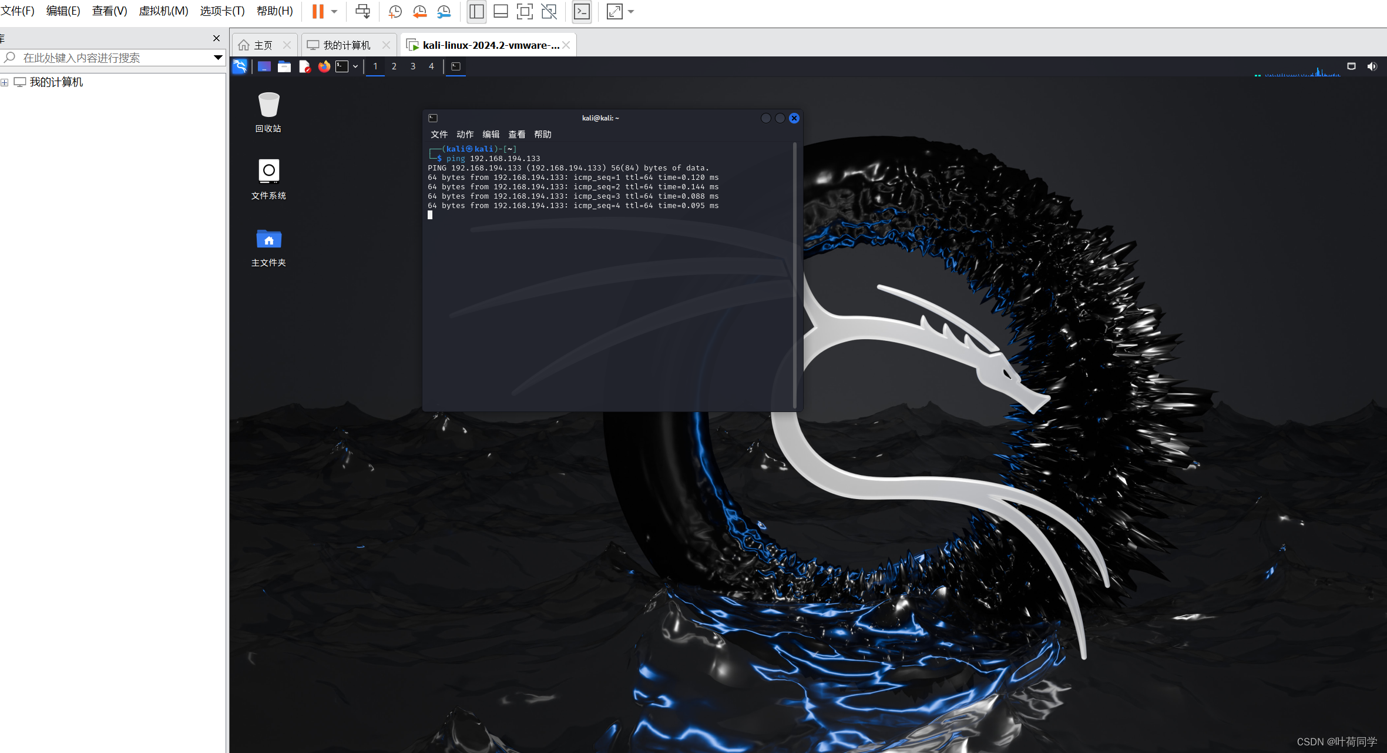This screenshot has width=1387, height=753.
Task: Enter full screen mode
Action: pyautogui.click(x=525, y=11)
